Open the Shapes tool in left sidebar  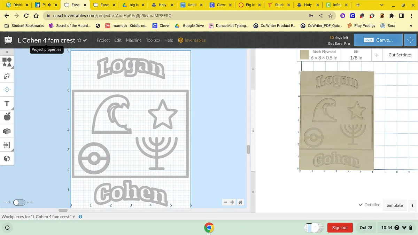(x=7, y=62)
